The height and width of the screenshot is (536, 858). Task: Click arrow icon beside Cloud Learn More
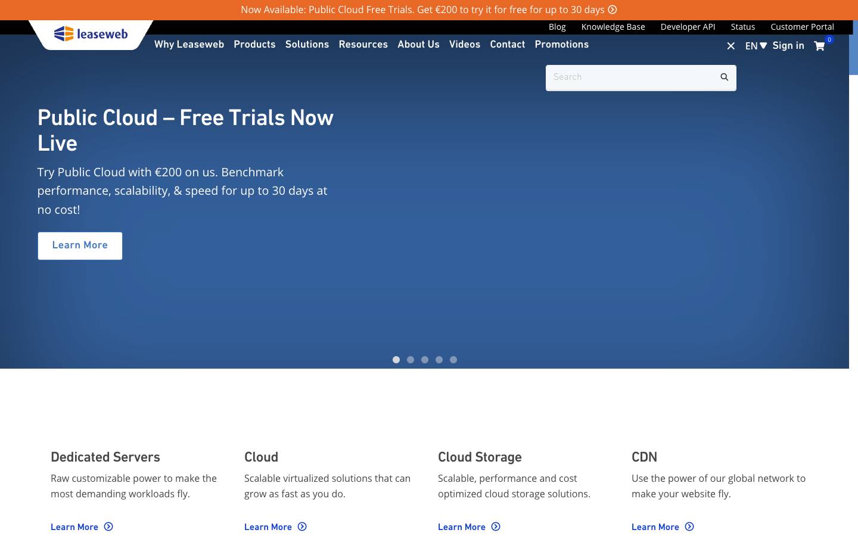[x=302, y=526]
